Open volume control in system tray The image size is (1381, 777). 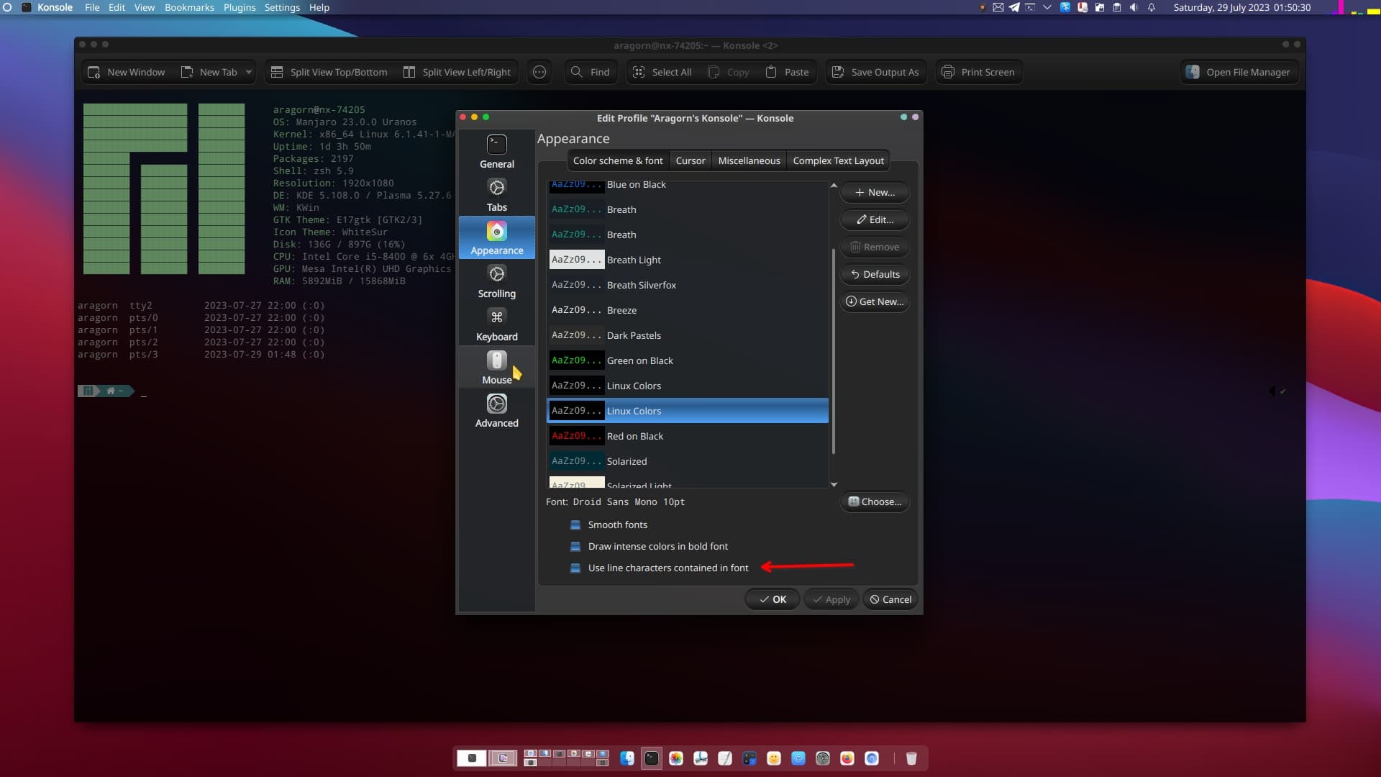tap(1134, 7)
